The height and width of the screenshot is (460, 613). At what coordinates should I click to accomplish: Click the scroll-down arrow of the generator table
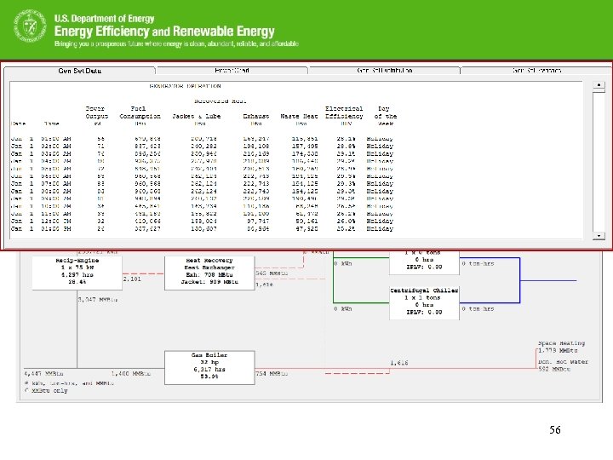tap(599, 235)
